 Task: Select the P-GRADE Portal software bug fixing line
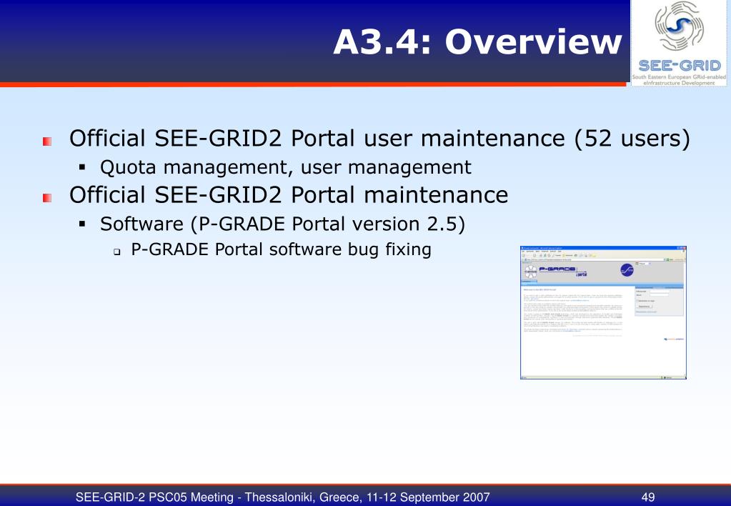click(281, 249)
